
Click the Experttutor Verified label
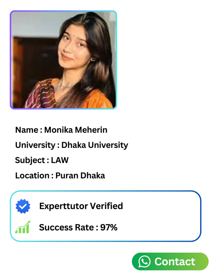coord(81,206)
